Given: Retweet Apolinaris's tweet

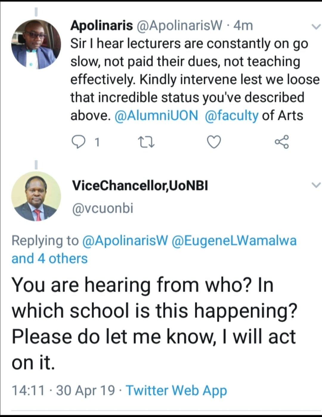Looking at the screenshot, I should point(147,142).
